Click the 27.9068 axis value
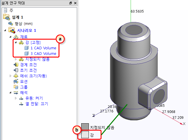Screen dimensions: 188x140 pos(169,112)
